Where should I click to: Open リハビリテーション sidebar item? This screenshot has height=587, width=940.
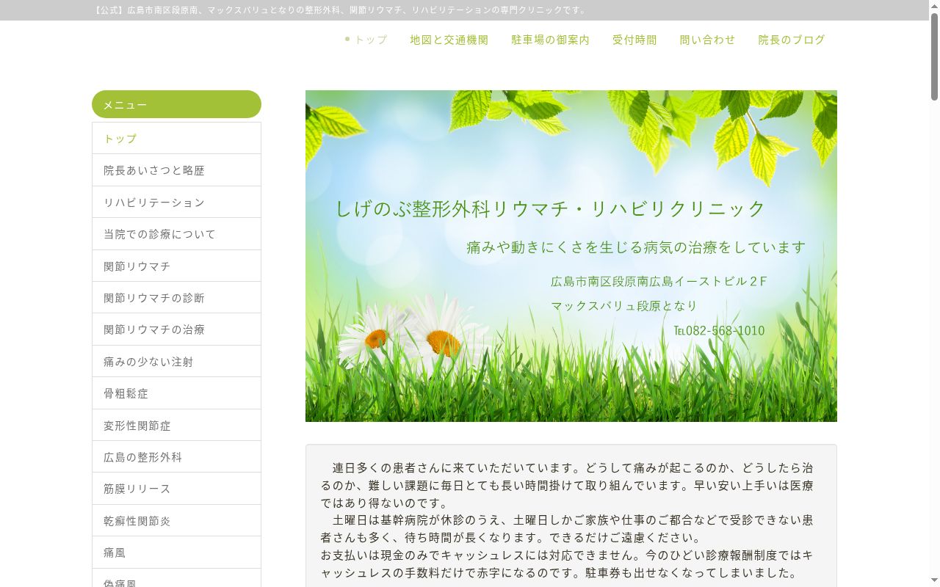[176, 202]
